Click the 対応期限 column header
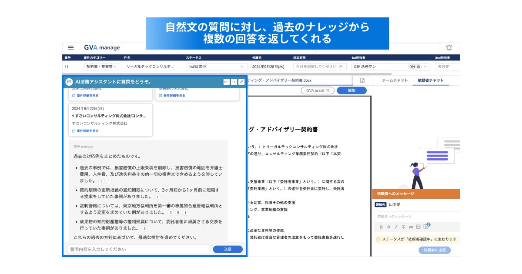 300,57
